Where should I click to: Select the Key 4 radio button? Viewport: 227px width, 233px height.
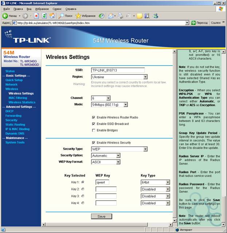pyautogui.click(x=83, y=203)
